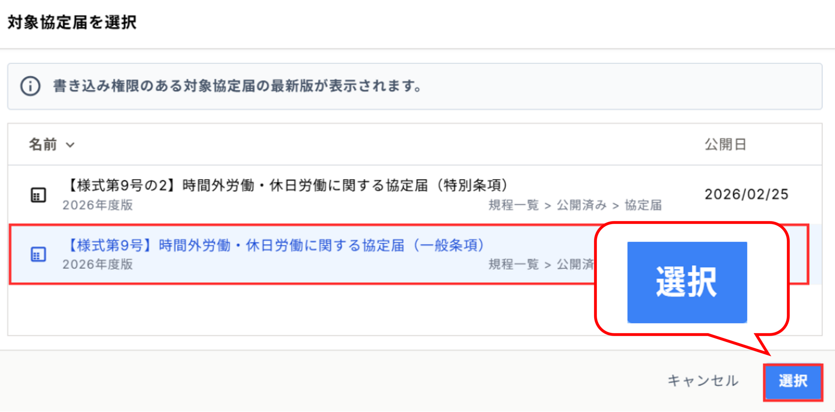Select the 様式第9号の2 特別条項 row
Viewport: 835px width, 412px height.
(415, 195)
